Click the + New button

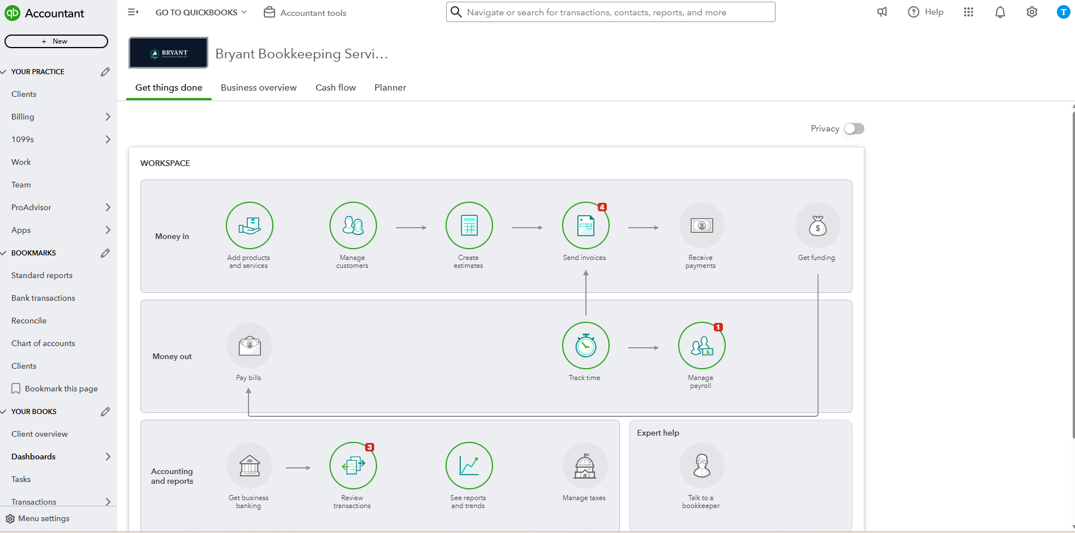tap(56, 41)
